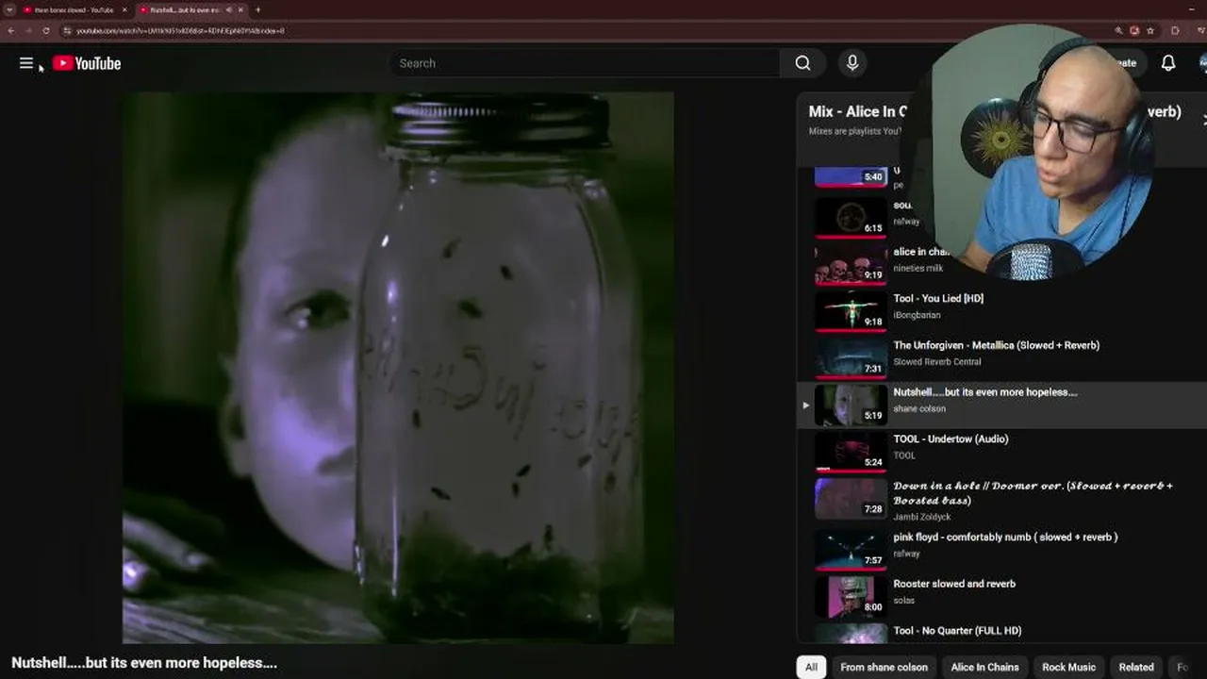Select the 'Alice In Chains' filter chip
This screenshot has height=679, width=1207.
point(984,667)
